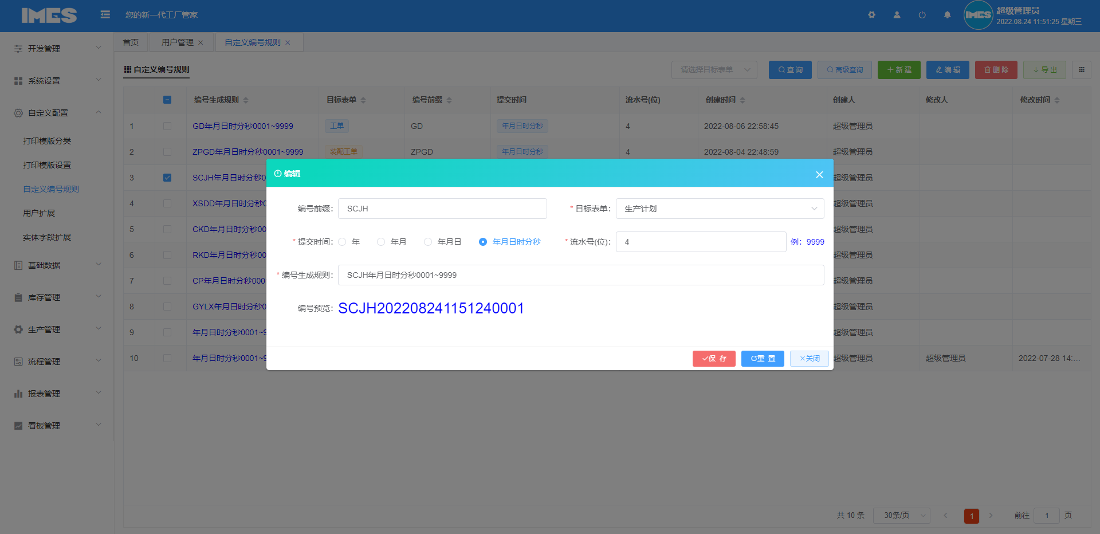Open the 目标表单 dropdown showing 生产计划
The image size is (1100, 534).
click(720, 209)
